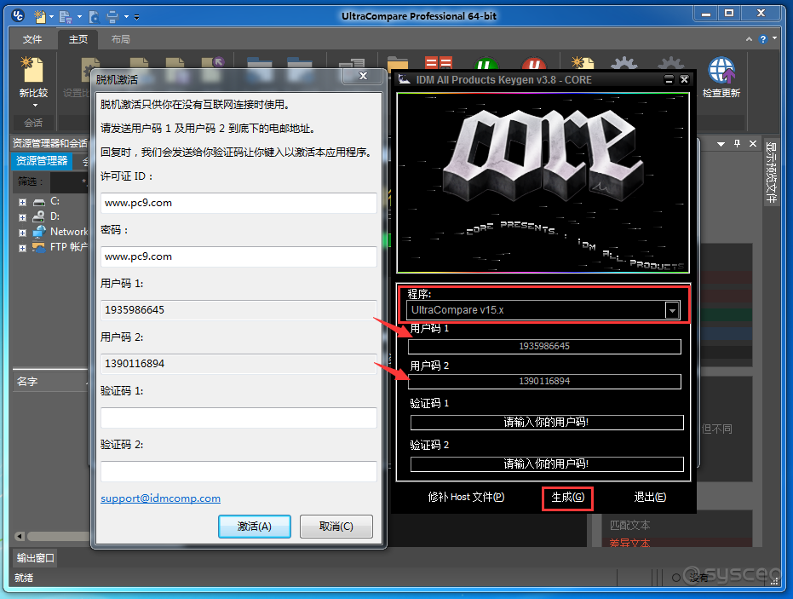The height and width of the screenshot is (599, 793).
Task: Click the 许可证 ID input field
Action: click(x=238, y=203)
